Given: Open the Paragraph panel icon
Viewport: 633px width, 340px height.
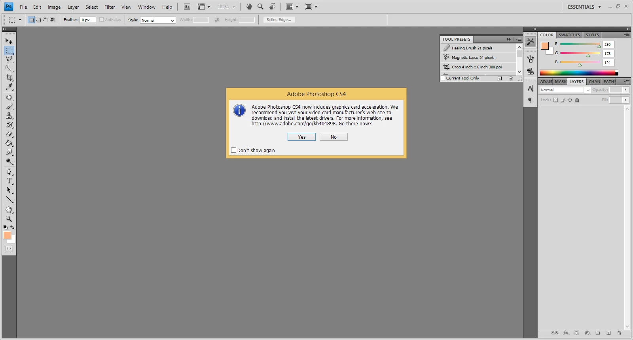Looking at the screenshot, I should (x=531, y=101).
